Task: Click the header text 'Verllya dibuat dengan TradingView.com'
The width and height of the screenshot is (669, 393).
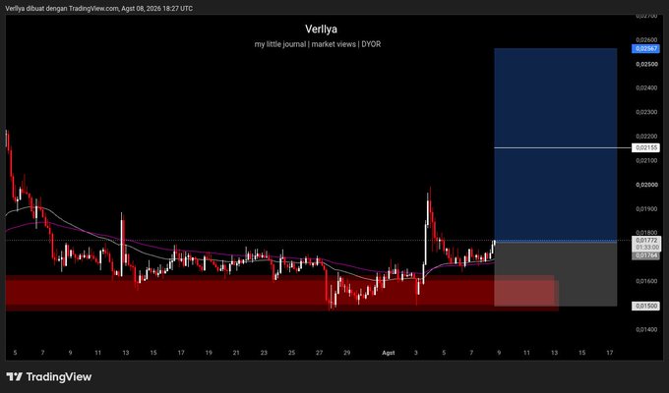Action: point(62,8)
